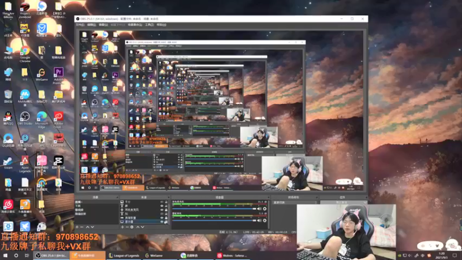Mute the first mixer channel speaker icon
The height and width of the screenshot is (260, 462).
(259, 209)
